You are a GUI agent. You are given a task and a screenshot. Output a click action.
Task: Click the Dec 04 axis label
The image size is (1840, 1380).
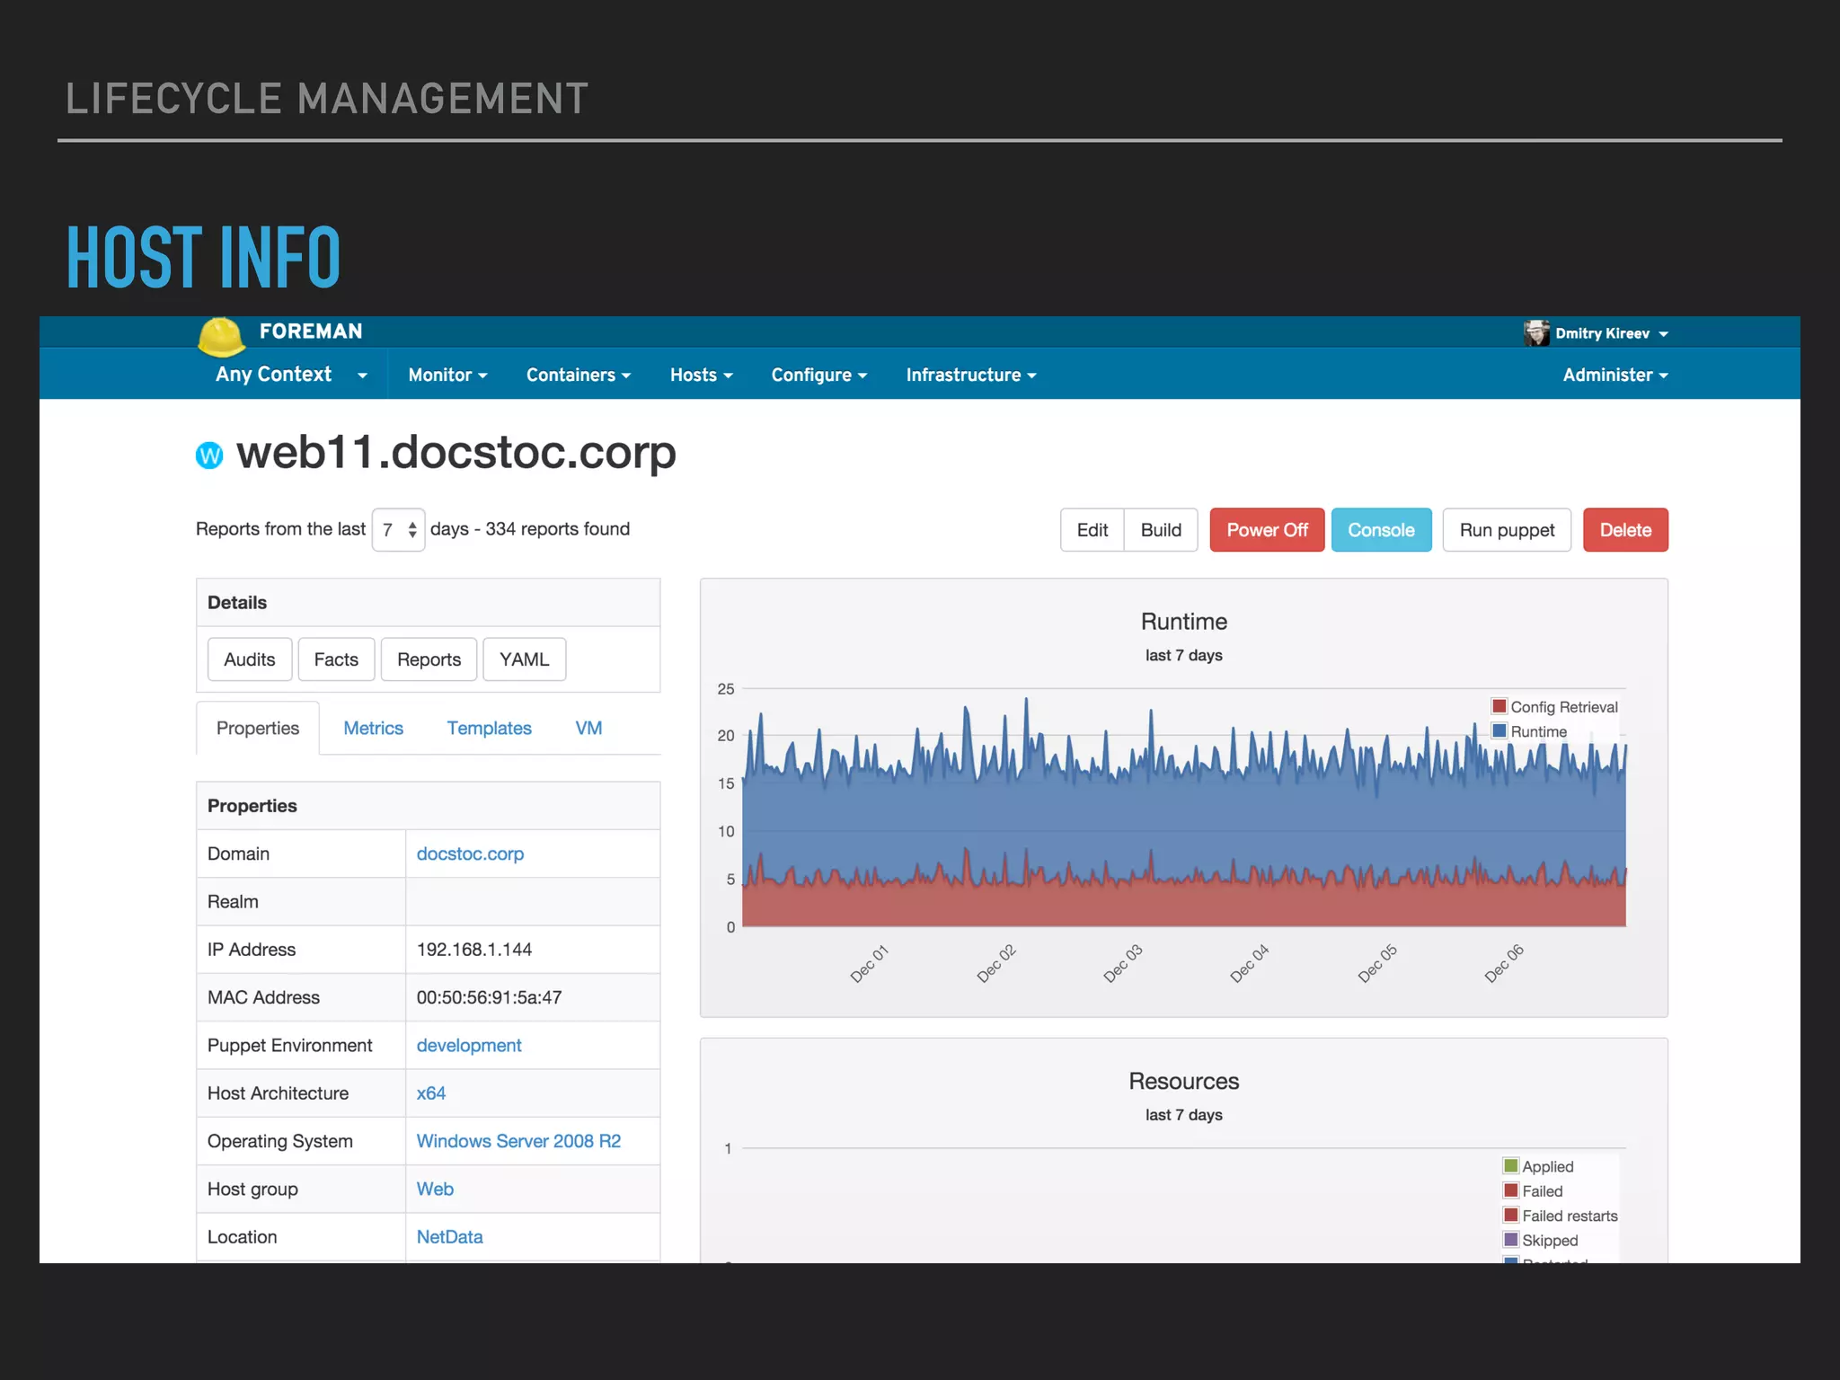(1249, 963)
